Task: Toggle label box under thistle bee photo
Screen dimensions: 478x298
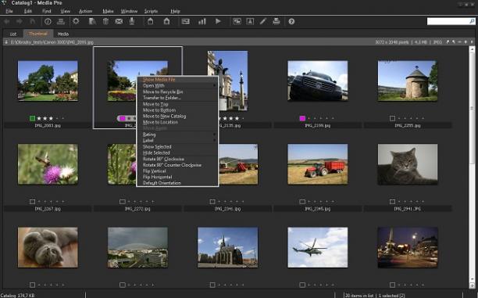Action: [32, 202]
